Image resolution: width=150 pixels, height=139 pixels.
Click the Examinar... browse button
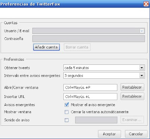pyautogui.click(x=132, y=120)
